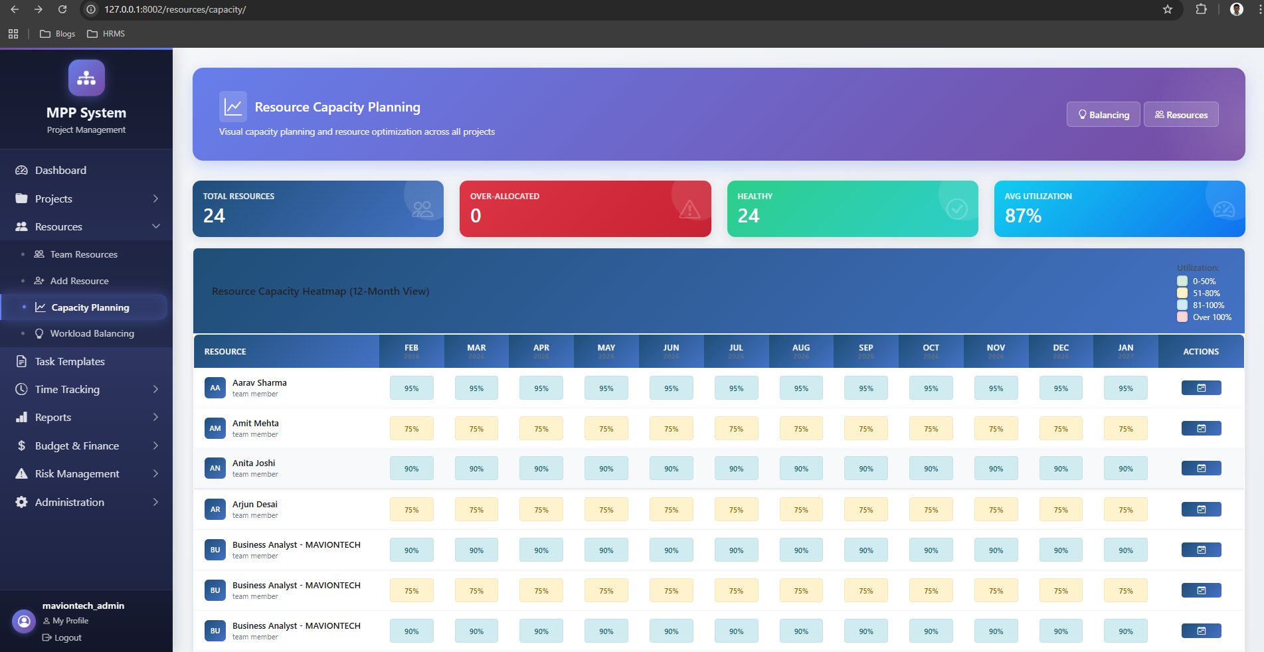
Task: Click the MPP System logo icon
Action: coord(86,78)
